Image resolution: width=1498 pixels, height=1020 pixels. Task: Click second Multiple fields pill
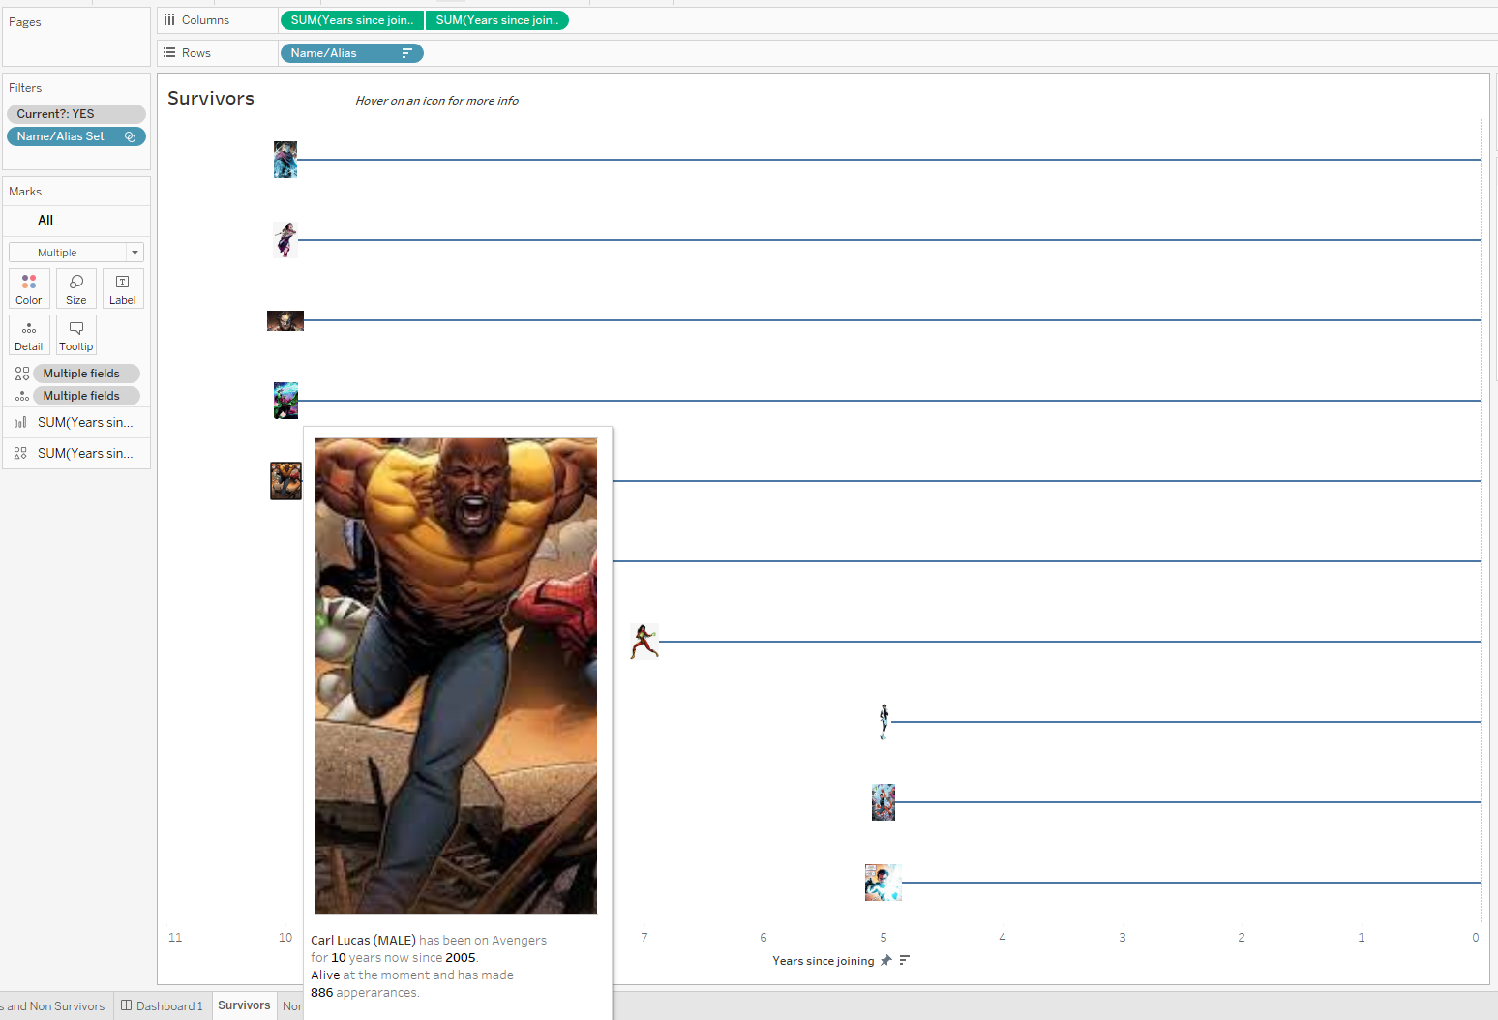point(87,396)
